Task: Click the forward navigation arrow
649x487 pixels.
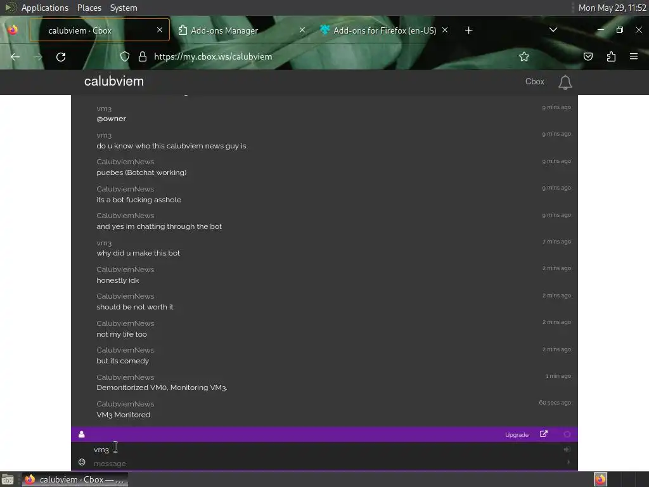Action: click(x=38, y=56)
